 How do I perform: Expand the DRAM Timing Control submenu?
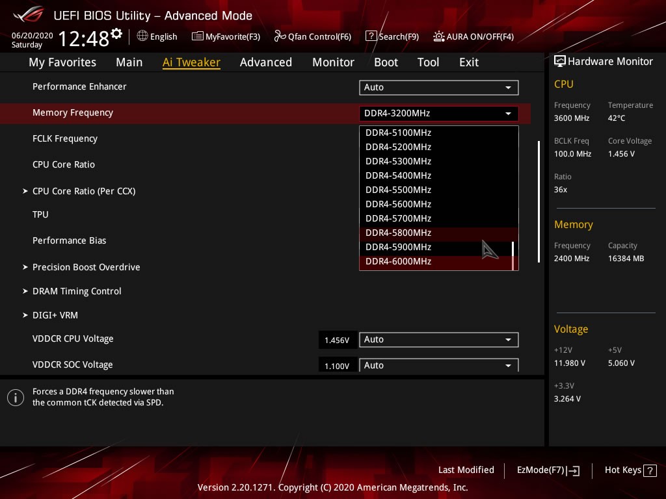(x=77, y=291)
